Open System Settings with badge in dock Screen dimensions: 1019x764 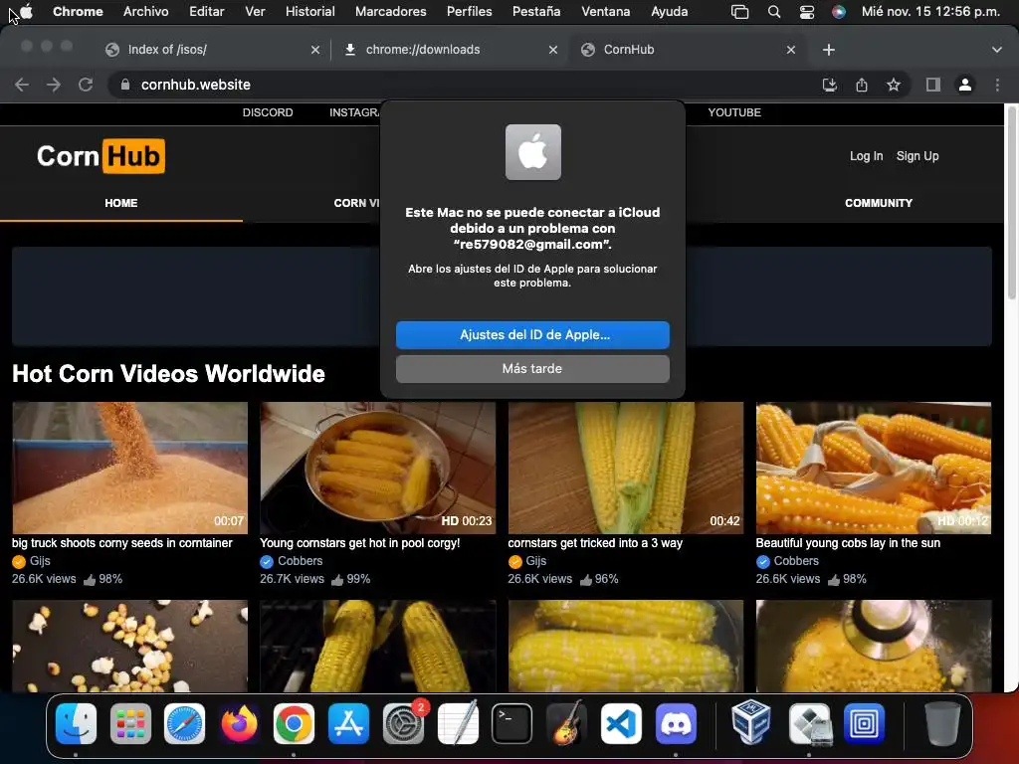404,723
